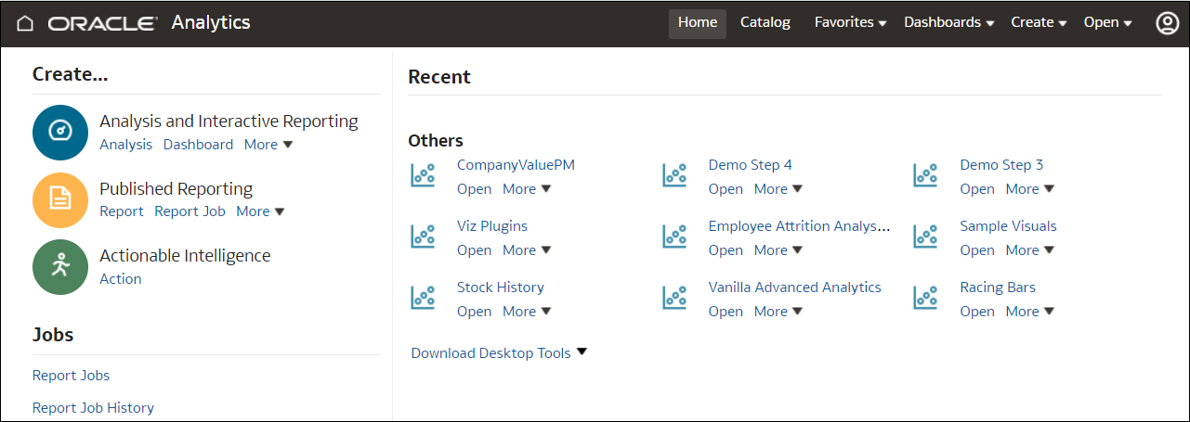Select the Home tab in header
Viewport: 1190px width, 422px height.
[697, 23]
